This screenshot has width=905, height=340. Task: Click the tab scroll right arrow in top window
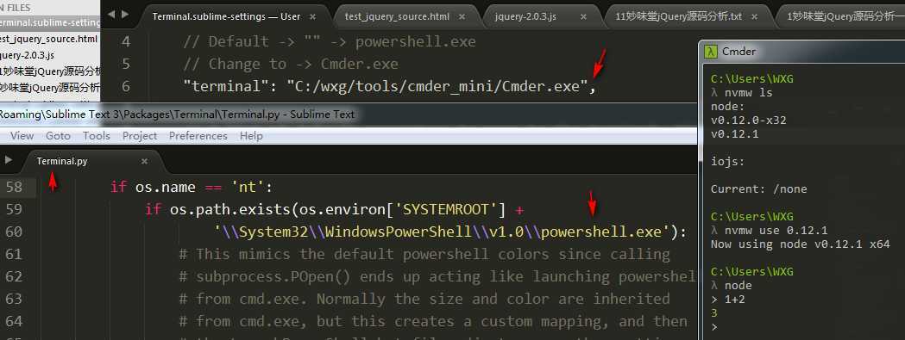coord(125,15)
